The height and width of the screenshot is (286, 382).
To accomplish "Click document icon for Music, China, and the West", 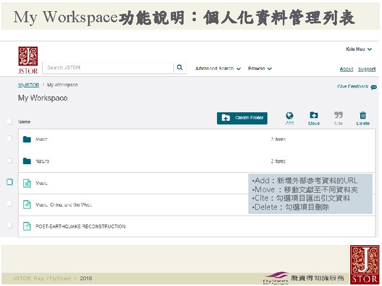I will pos(27,204).
